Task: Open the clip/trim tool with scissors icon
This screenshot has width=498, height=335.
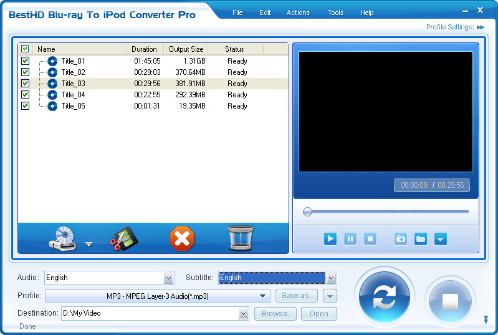Action: click(x=123, y=239)
